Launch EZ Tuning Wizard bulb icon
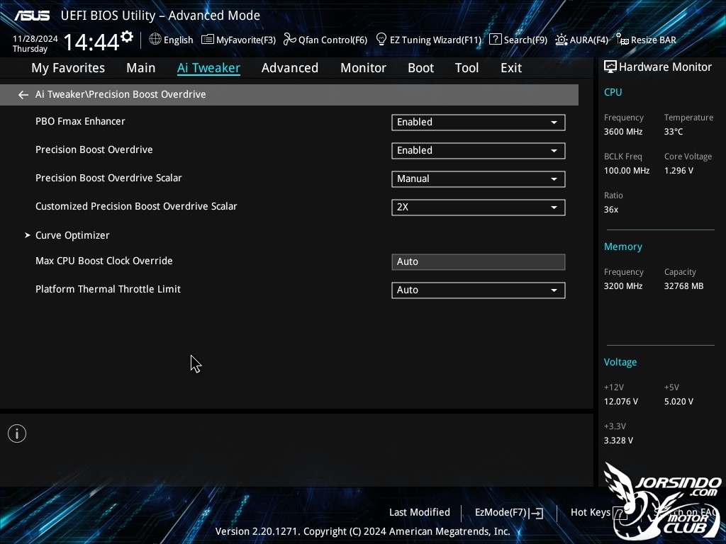Screen dimensions: 726x544 coord(381,40)
